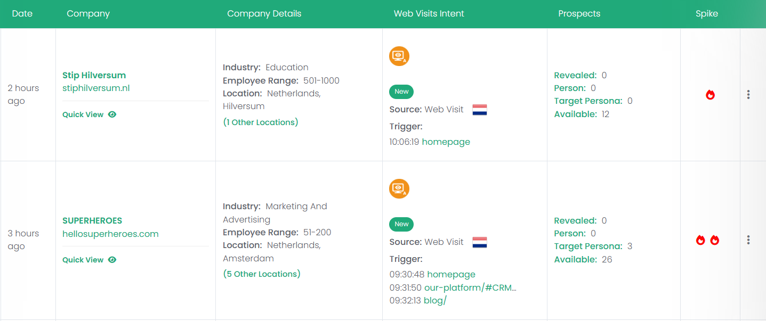
Task: Expand (1 Other Locations) for Stip Hilversum
Action: point(261,122)
